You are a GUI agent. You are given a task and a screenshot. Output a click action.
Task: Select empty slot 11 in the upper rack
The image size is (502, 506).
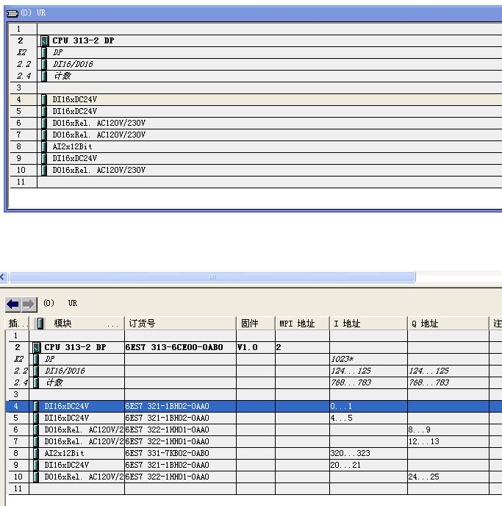147,182
